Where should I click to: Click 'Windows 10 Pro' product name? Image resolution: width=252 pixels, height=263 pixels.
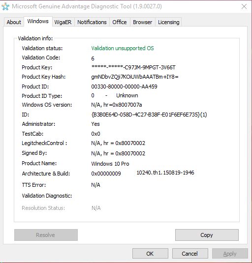tap(110, 164)
